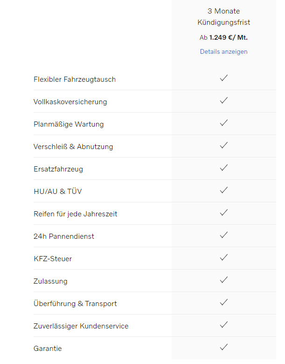
Task: Click the checkmark beside HU/AU & TÜV
Action: click(x=224, y=190)
